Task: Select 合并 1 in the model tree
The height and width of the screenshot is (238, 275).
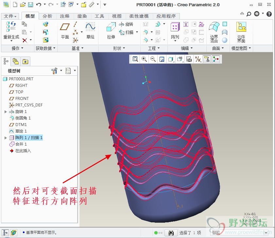Action: click(21, 144)
